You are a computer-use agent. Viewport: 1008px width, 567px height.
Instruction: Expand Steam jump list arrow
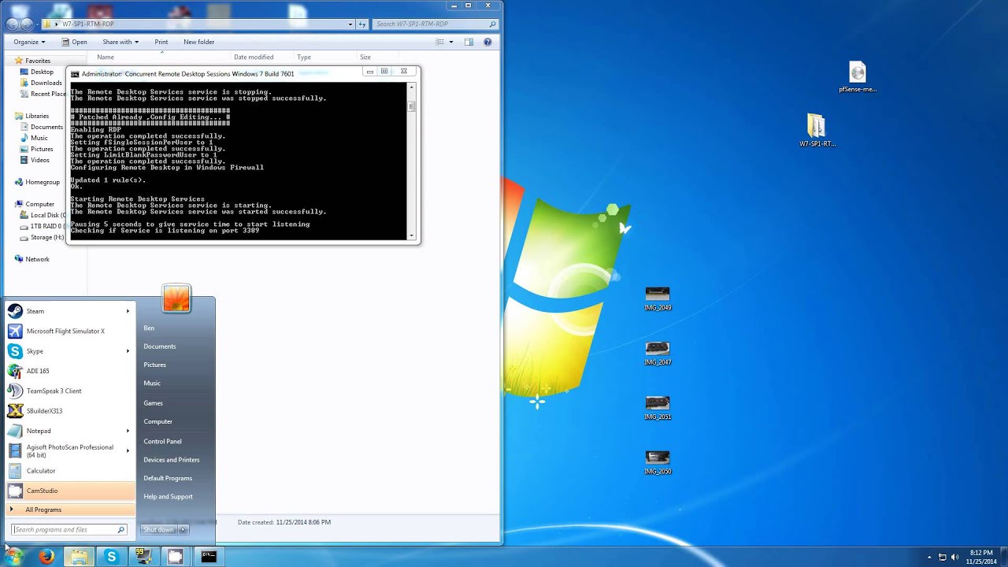click(128, 311)
